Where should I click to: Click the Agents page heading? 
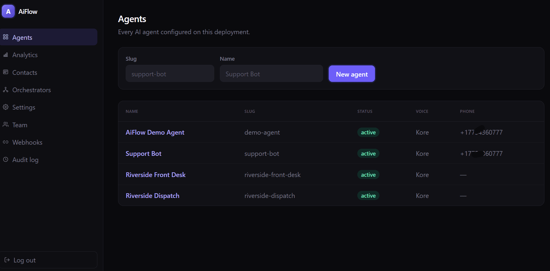[x=132, y=19]
